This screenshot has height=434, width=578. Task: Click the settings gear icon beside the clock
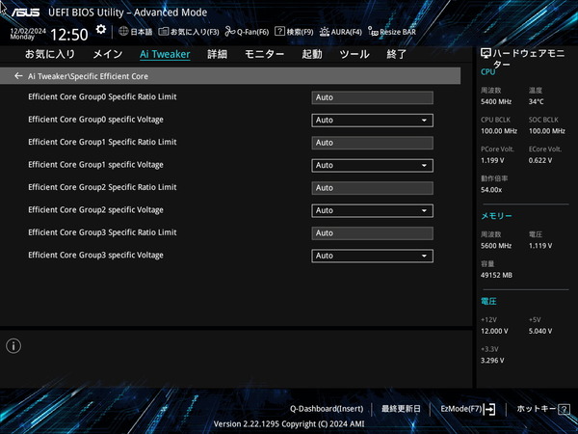tap(101, 31)
